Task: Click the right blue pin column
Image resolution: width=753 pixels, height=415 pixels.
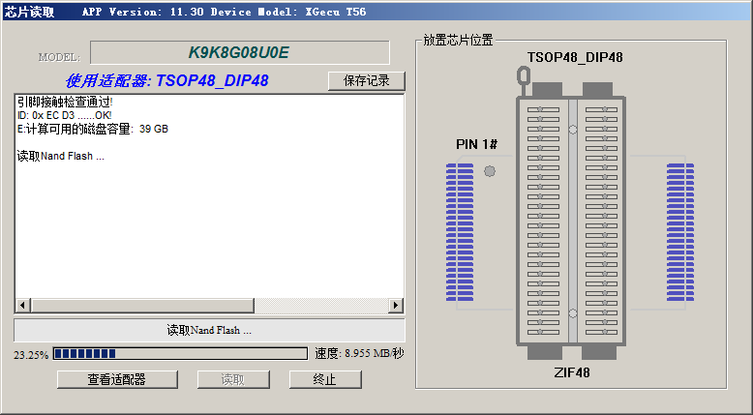Action: (x=680, y=232)
